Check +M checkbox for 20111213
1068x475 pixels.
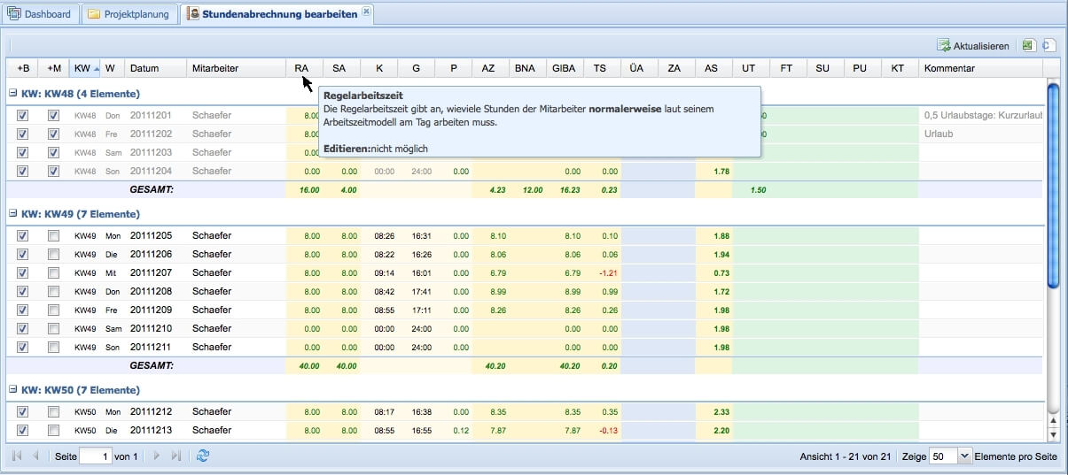tap(53, 430)
